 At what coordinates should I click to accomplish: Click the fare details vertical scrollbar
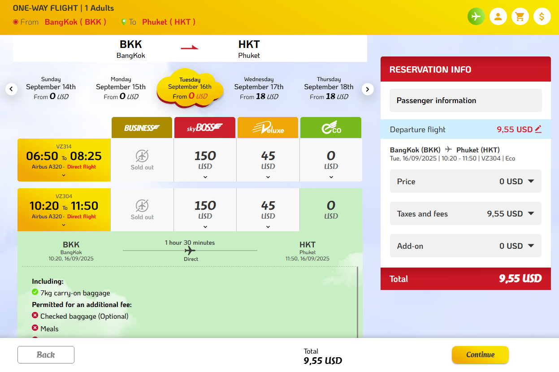coord(357,302)
